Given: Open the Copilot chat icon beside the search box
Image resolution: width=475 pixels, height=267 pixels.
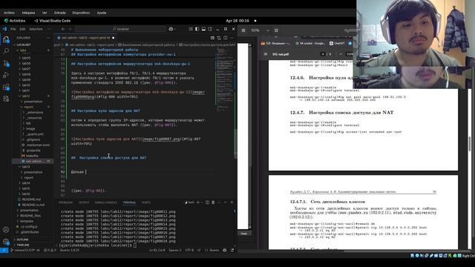Looking at the screenshot, I should (171, 29).
